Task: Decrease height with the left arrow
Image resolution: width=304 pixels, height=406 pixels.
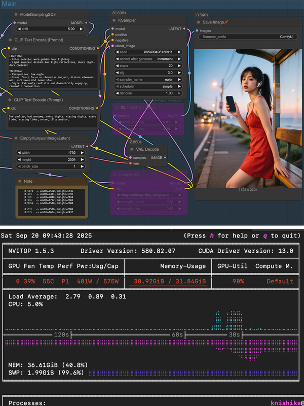Action: 19,160
